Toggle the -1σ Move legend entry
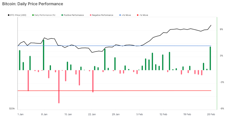 (x=143, y=15)
